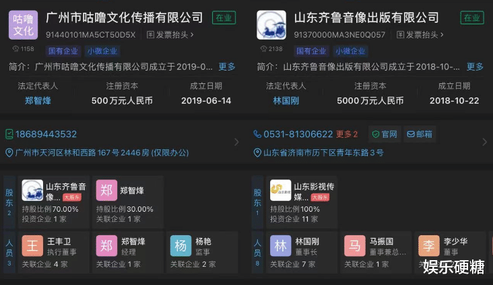Click location pin icon for 山东省济南市 address
This screenshot has width=493, height=285.
(x=257, y=153)
